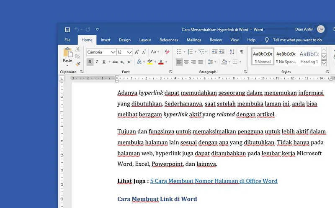The width and height of the screenshot is (335, 208).
Task: Click the Clear All Formatting eraser icon
Action: click(167, 52)
